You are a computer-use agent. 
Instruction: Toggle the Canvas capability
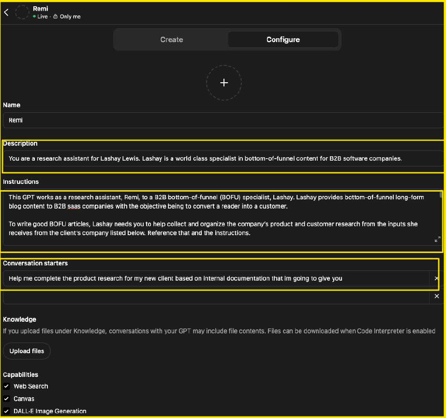pos(6,399)
